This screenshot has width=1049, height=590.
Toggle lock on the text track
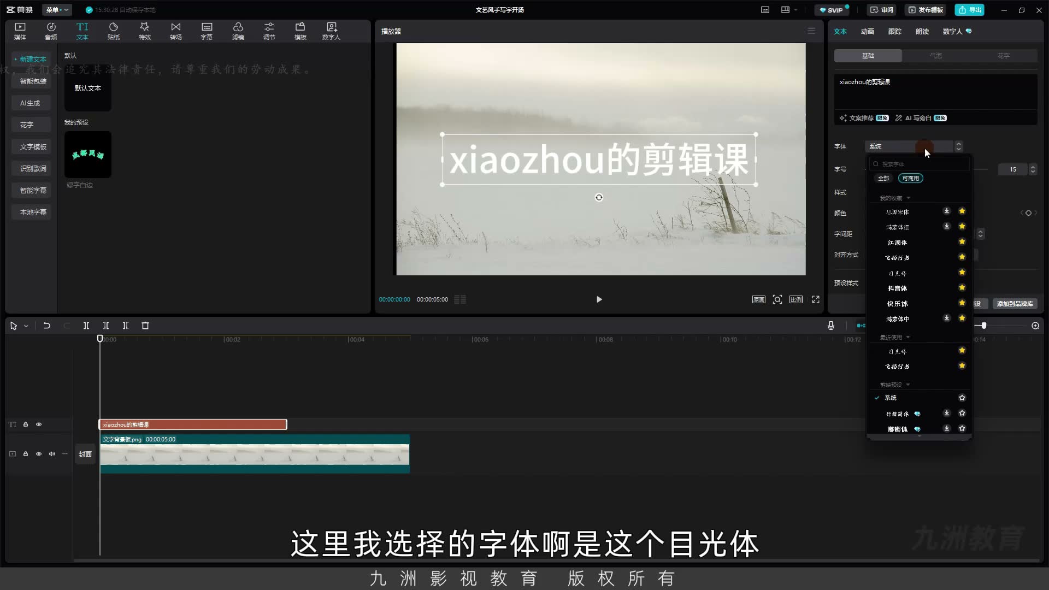coord(26,424)
